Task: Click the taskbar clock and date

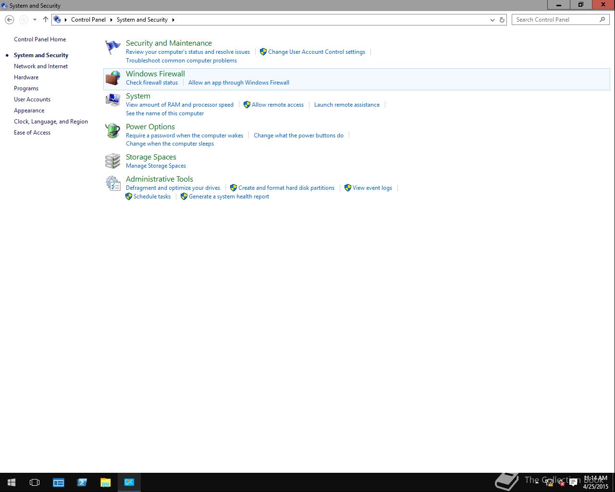Action: tap(595, 482)
